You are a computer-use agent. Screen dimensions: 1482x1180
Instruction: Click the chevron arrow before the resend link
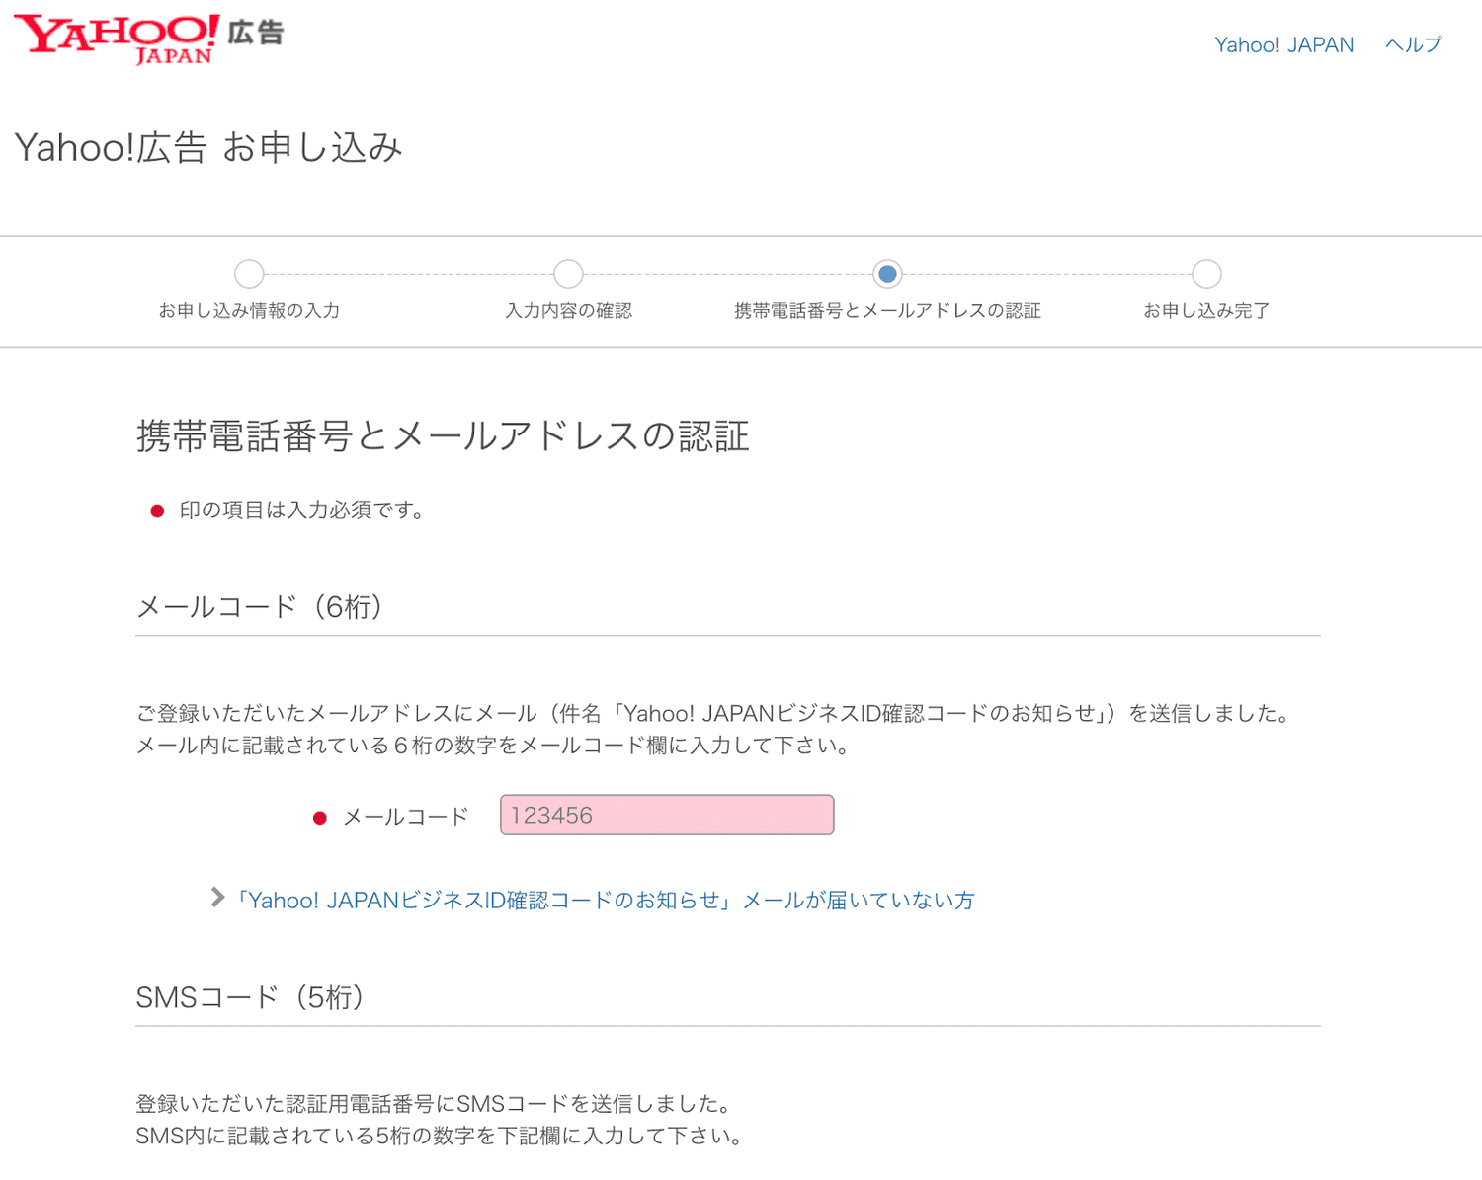coord(217,898)
